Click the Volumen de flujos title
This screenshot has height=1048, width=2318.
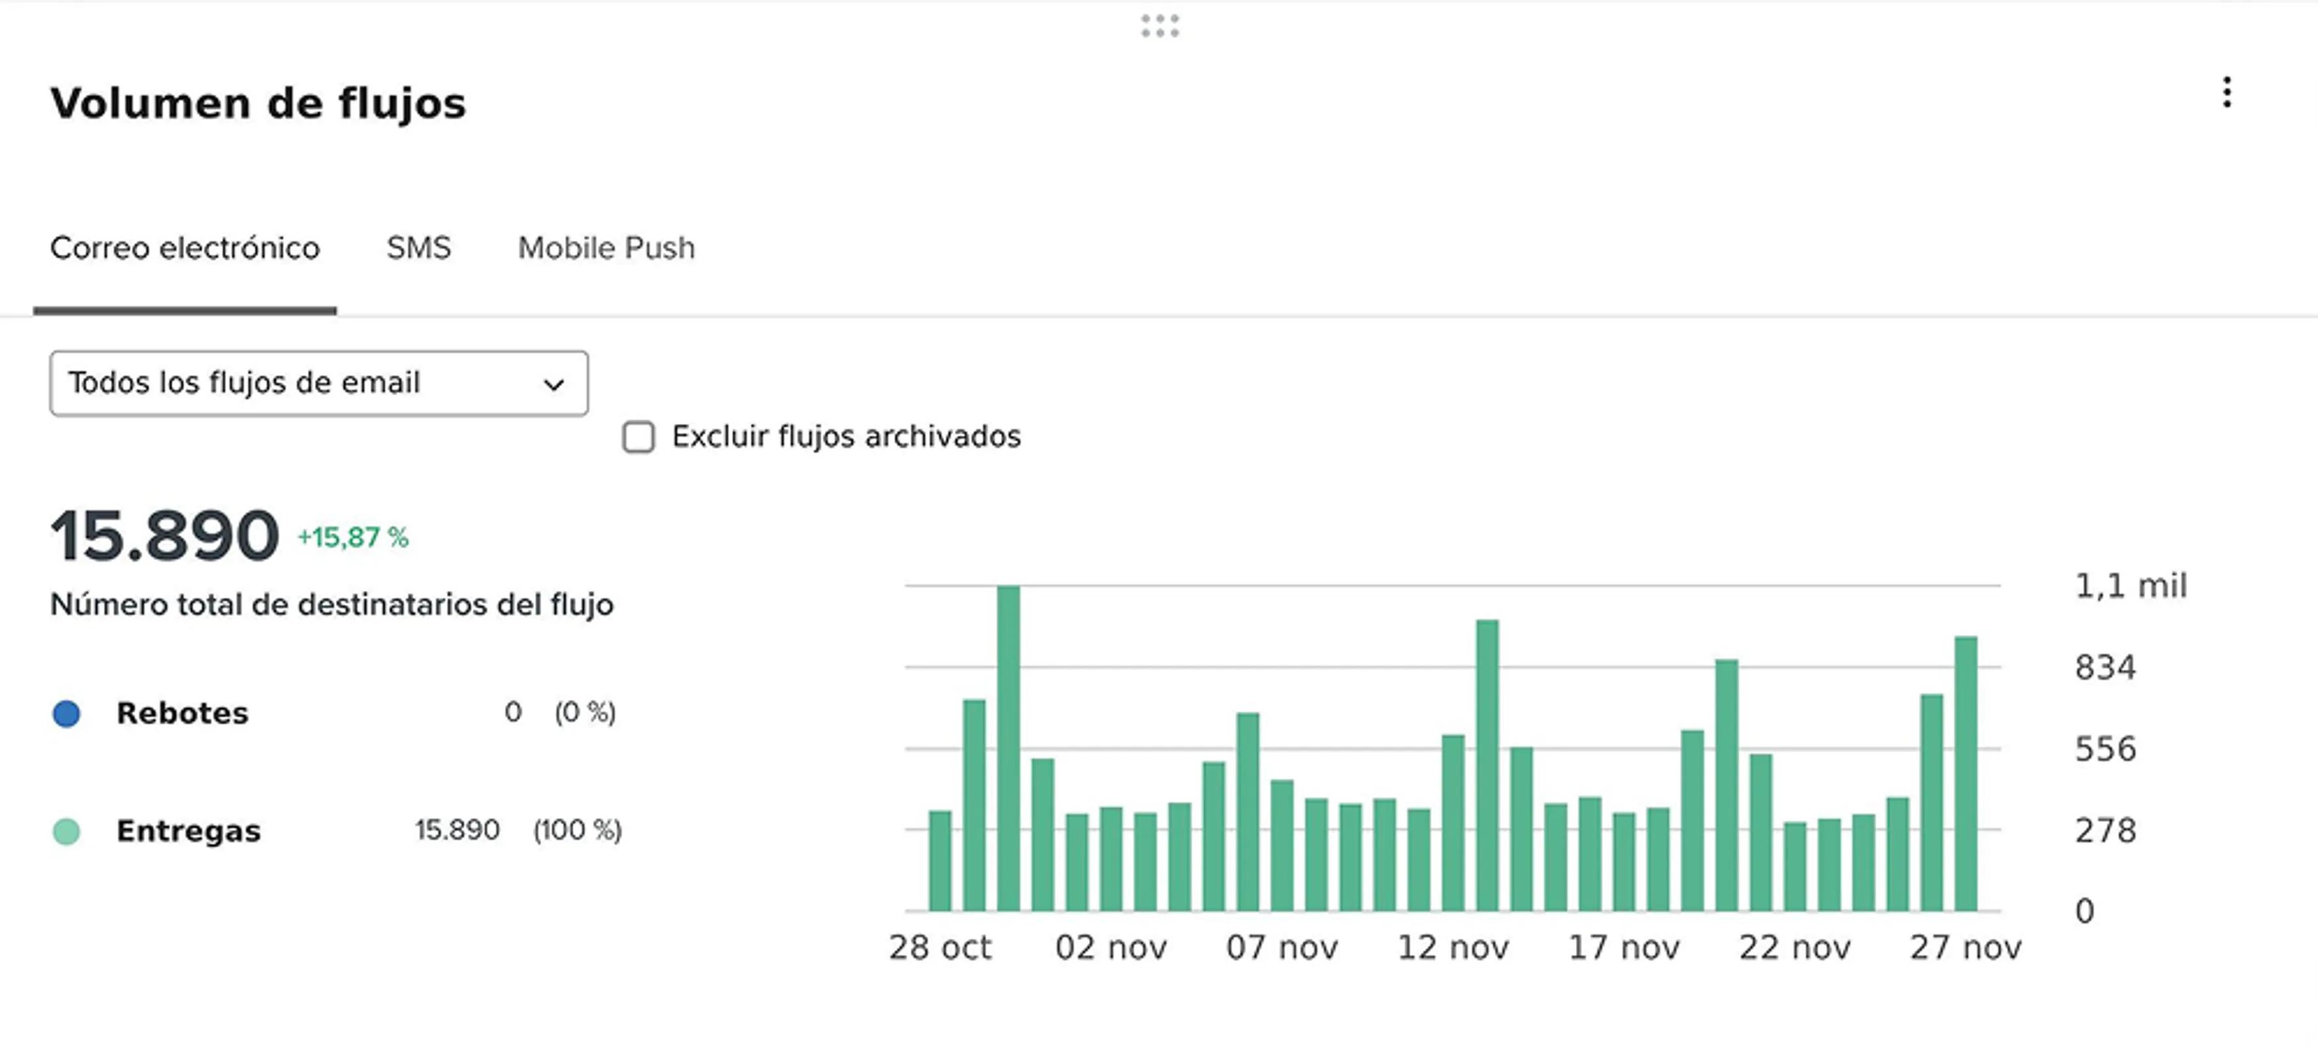point(259,103)
